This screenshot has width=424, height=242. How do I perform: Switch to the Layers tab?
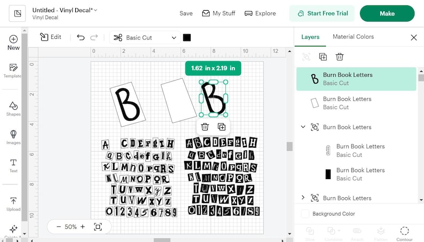(310, 37)
